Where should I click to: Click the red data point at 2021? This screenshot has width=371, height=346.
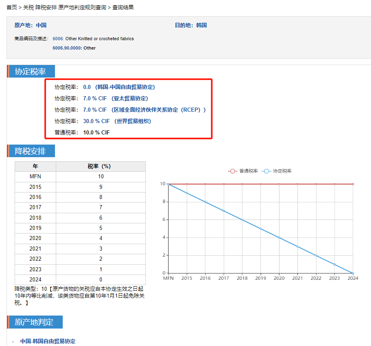coord(298,184)
